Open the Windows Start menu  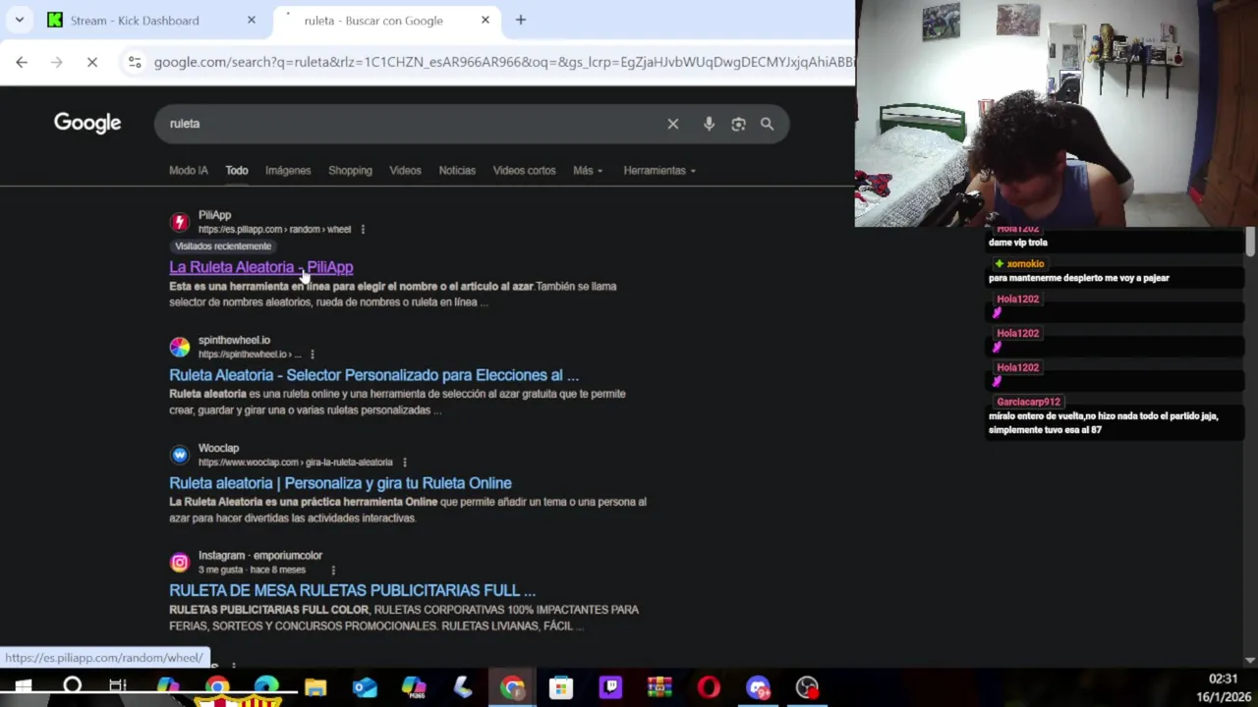point(23,686)
